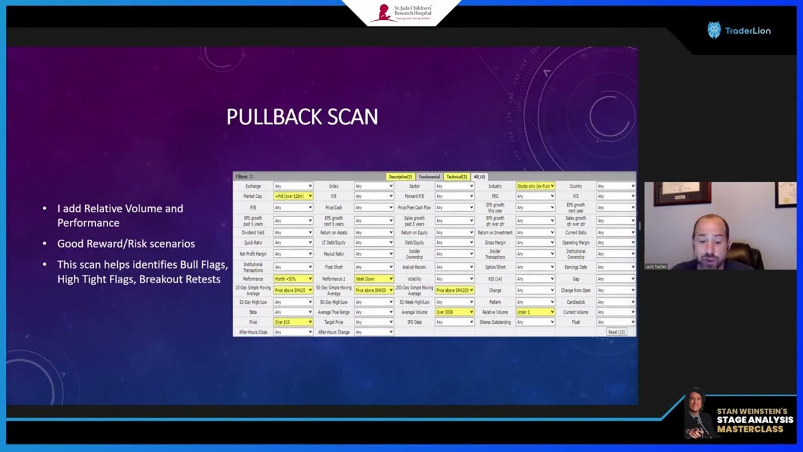This screenshot has width=803, height=452.
Task: Open the 50-Day SMA dropdown showing Price above SMA50
Action: [x=374, y=291]
